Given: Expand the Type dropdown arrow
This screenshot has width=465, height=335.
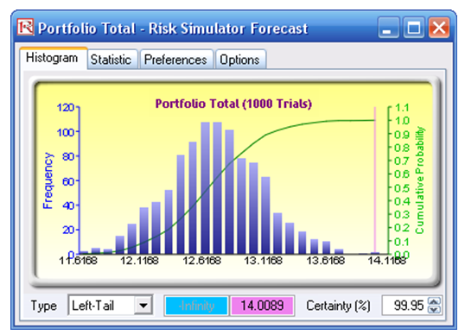Looking at the screenshot, I should click(x=143, y=306).
